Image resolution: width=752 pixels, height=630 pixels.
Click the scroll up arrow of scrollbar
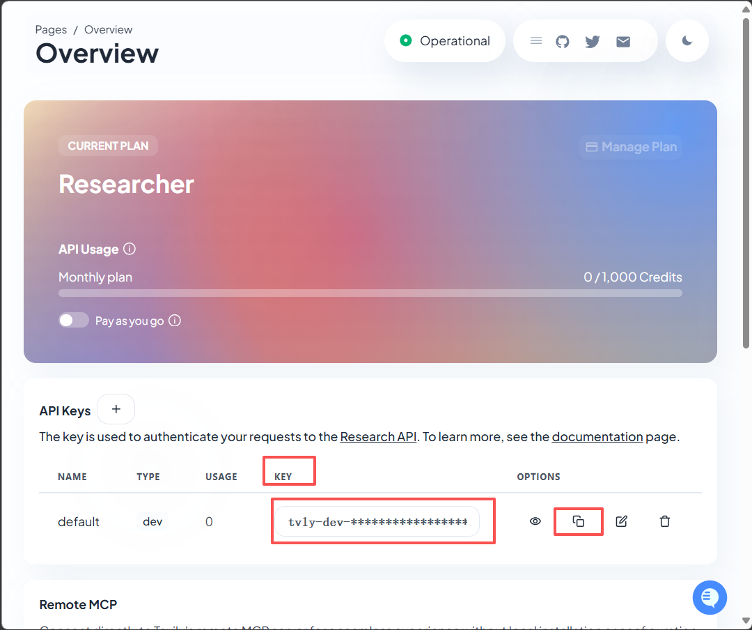746,8
